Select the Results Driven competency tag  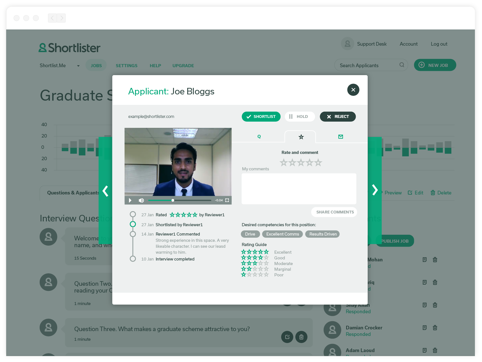(323, 234)
